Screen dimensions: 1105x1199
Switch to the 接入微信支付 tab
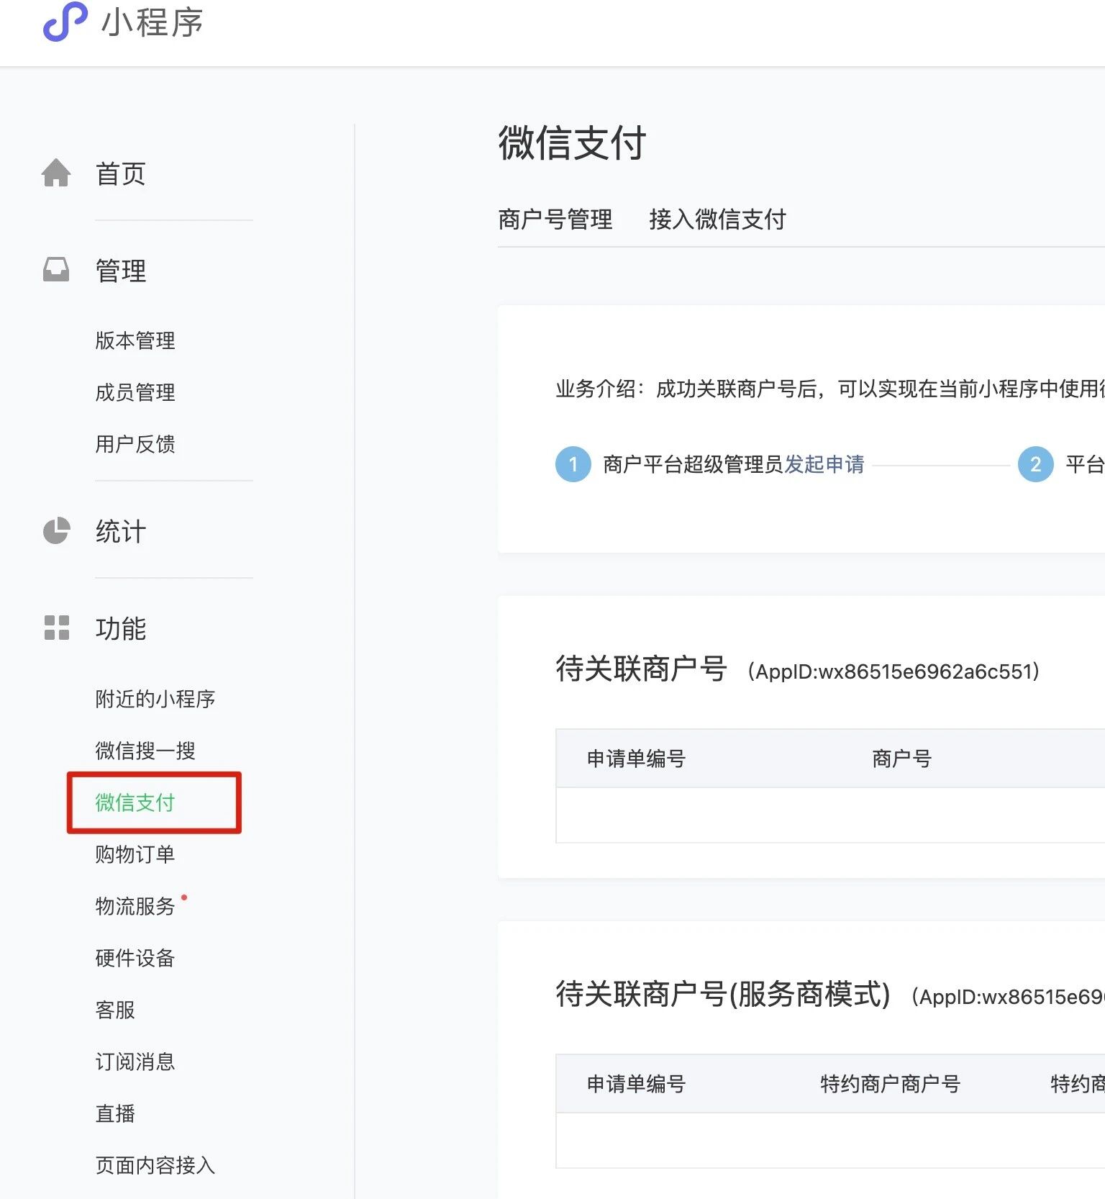coord(718,220)
